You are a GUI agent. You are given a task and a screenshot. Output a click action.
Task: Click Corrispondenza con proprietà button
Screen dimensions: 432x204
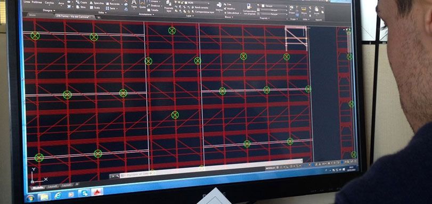[x=249, y=9]
